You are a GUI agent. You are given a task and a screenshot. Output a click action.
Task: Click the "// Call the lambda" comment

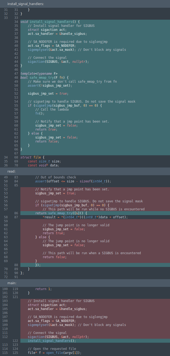click(x=52, y=110)
